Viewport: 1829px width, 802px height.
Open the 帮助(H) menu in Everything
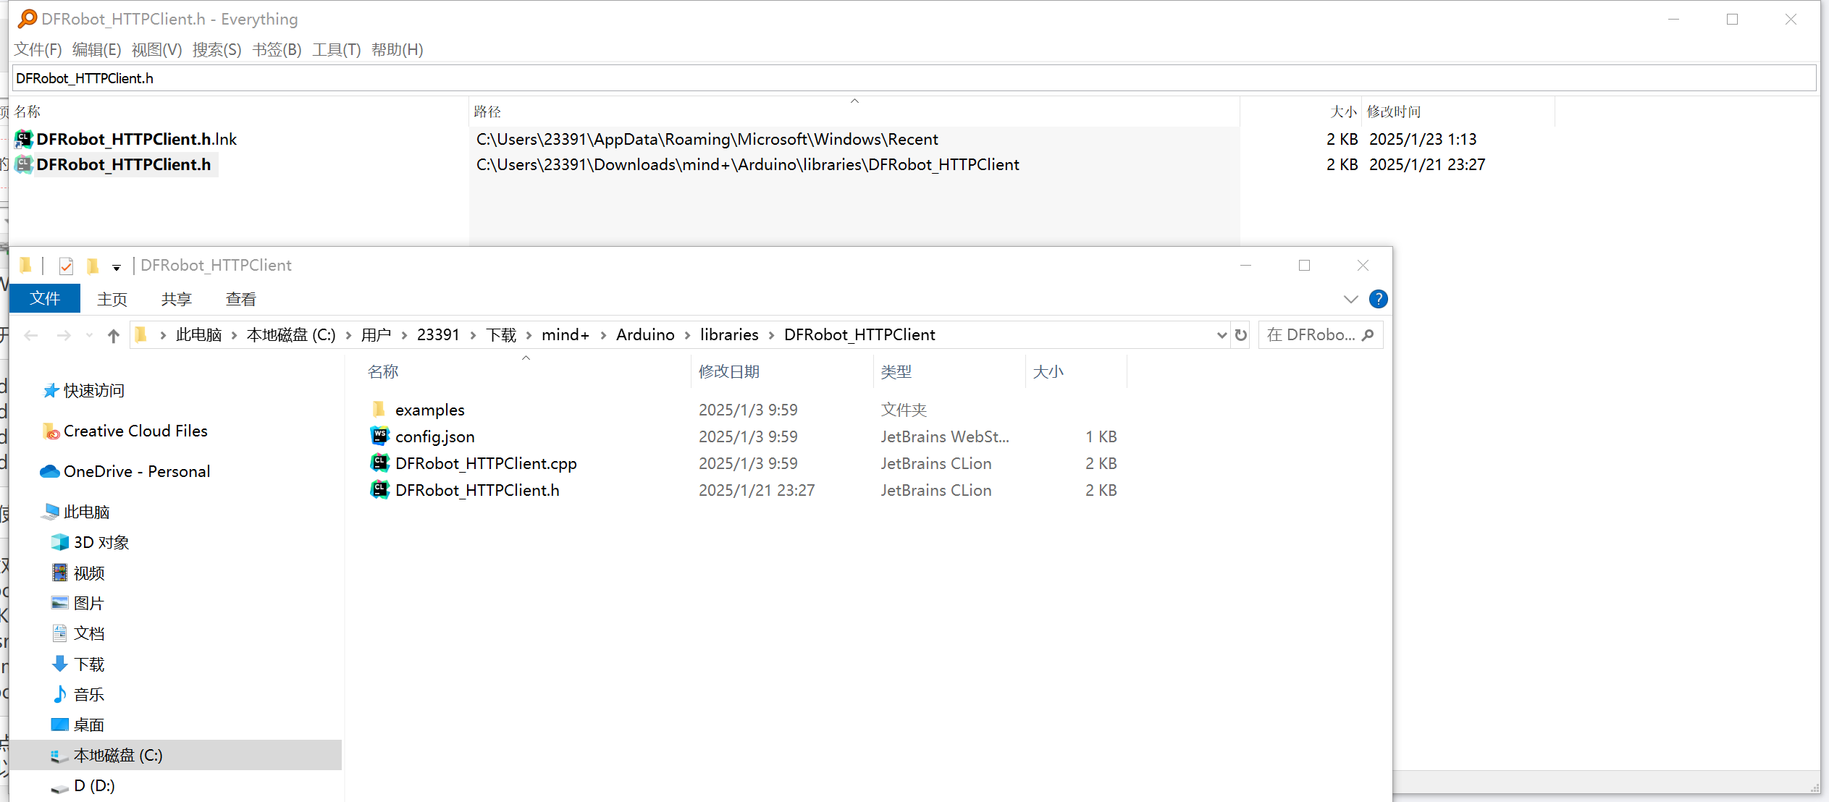point(398,50)
